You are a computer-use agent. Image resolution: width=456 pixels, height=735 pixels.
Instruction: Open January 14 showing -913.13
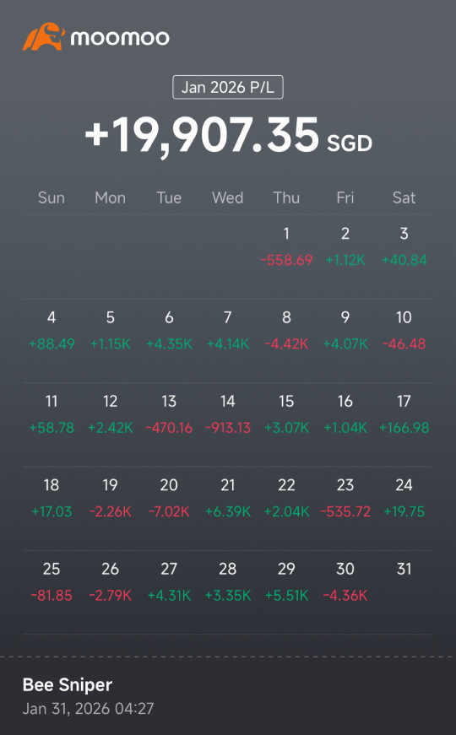coord(228,415)
